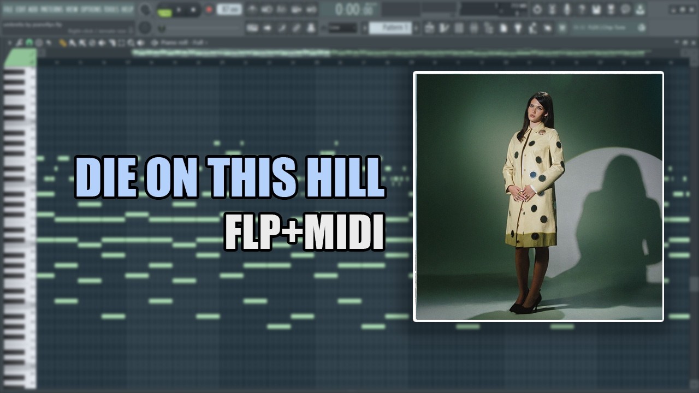Click the arrow left of Pattern 1
Image resolution: width=699 pixels, height=393 pixels.
point(365,28)
